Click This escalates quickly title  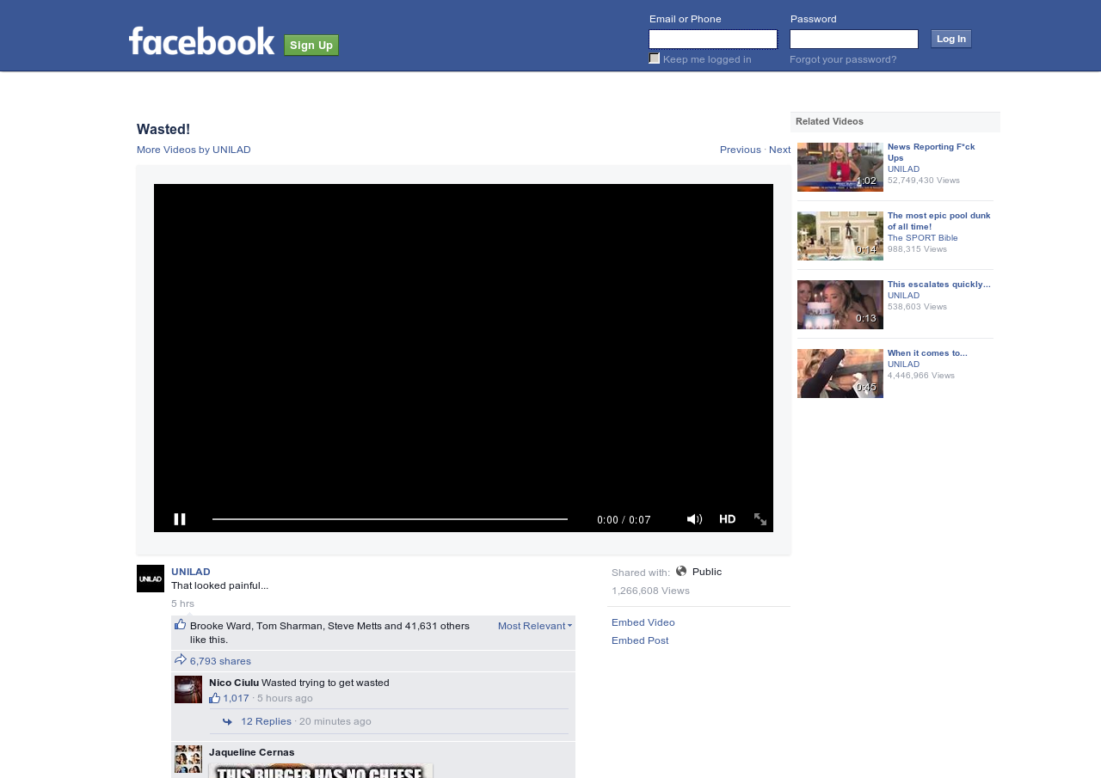coord(939,285)
